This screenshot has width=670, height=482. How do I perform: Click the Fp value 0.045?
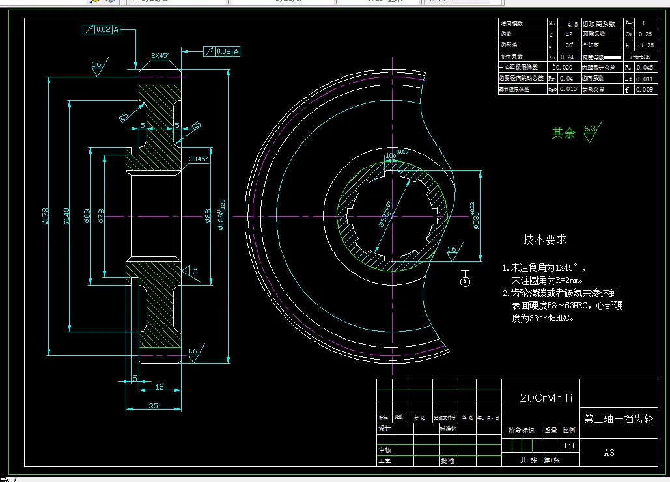645,68
